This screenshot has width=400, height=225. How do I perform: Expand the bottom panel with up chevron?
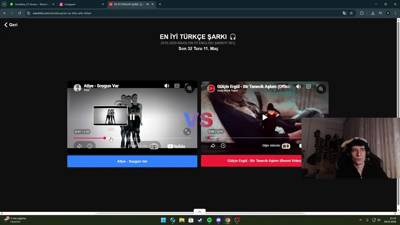200,212
